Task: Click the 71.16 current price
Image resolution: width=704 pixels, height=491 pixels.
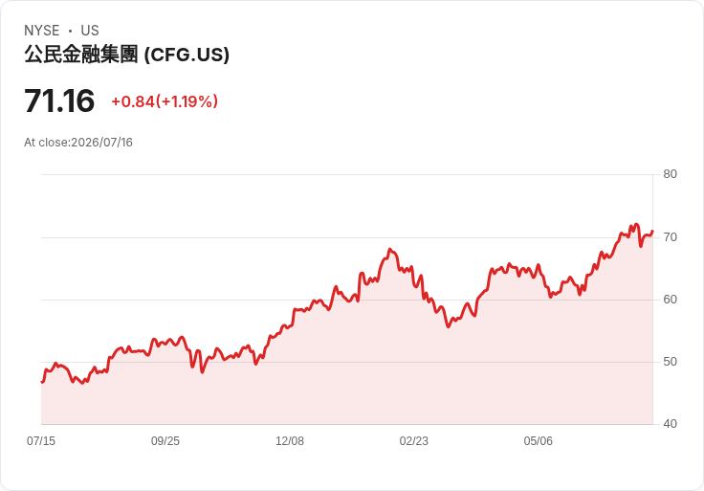Action: click(59, 100)
